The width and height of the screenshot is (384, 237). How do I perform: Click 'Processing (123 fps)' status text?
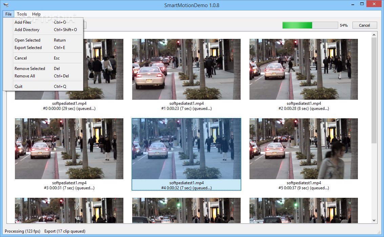[22, 231]
